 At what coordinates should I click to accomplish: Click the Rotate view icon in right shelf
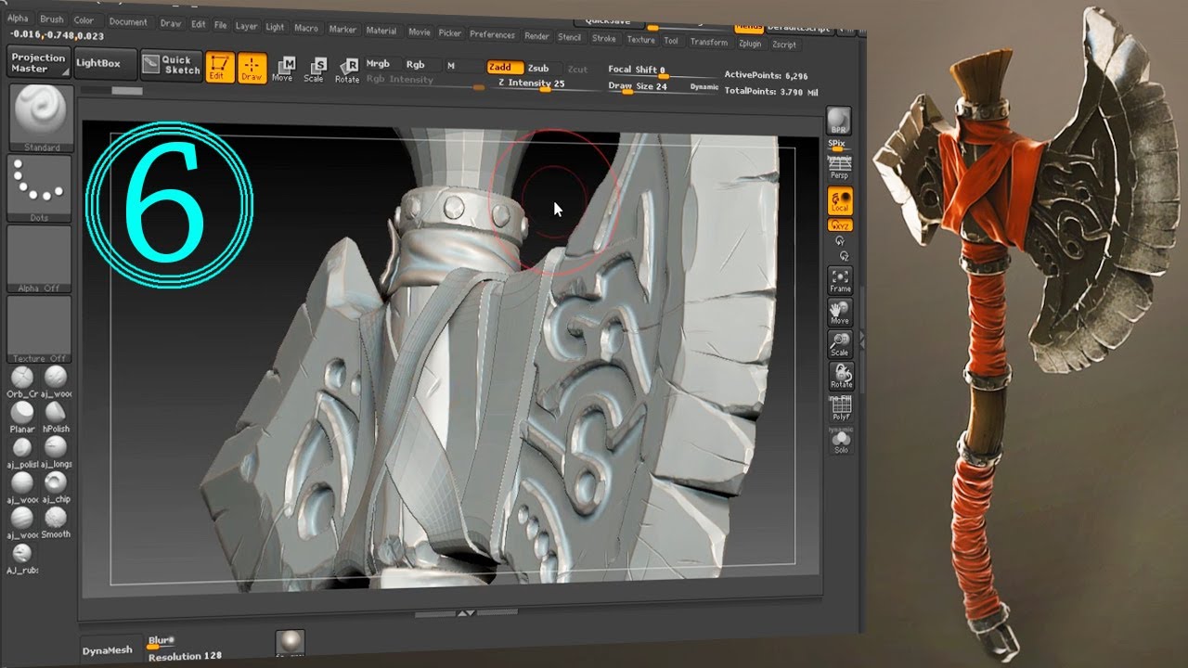pyautogui.click(x=841, y=376)
